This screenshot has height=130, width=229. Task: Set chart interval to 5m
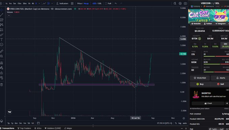(x=15, y=3)
